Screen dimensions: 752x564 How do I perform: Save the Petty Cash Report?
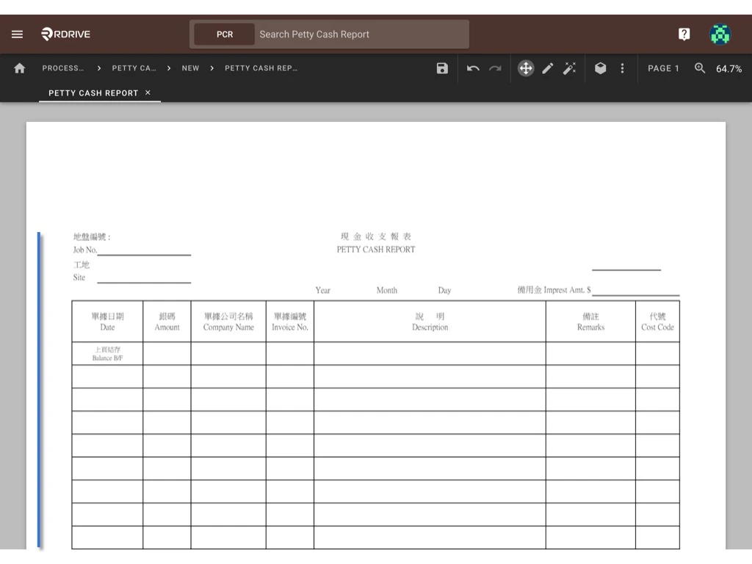[x=441, y=68]
